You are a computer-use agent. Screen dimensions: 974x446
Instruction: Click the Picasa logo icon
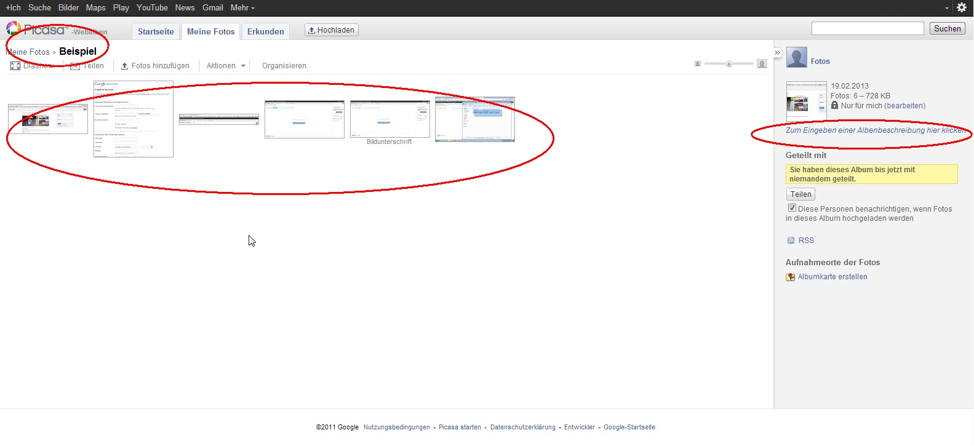[x=14, y=29]
